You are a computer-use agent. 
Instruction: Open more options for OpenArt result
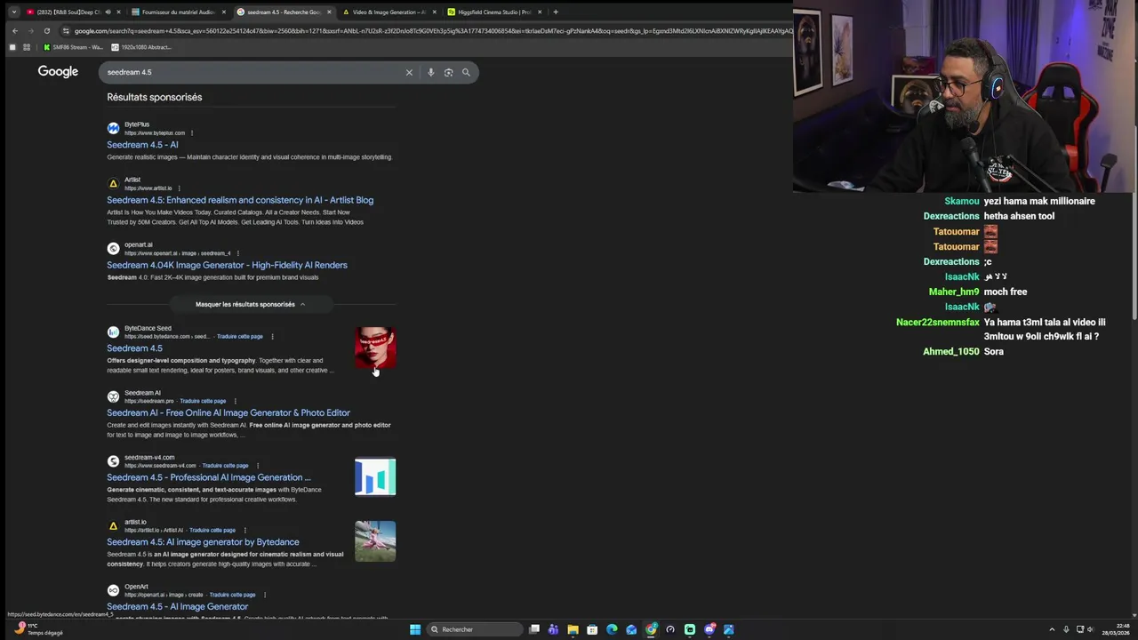point(265,595)
